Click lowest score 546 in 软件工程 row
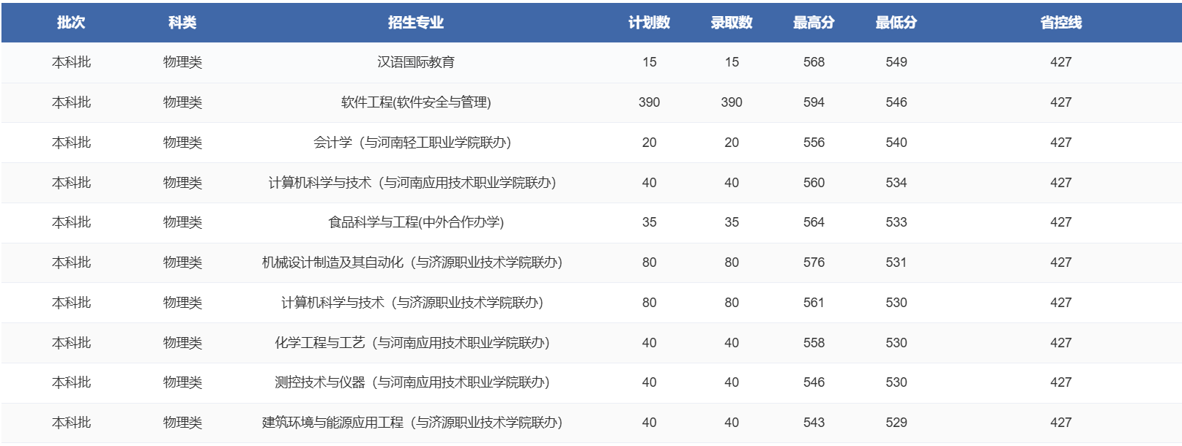 (x=896, y=102)
